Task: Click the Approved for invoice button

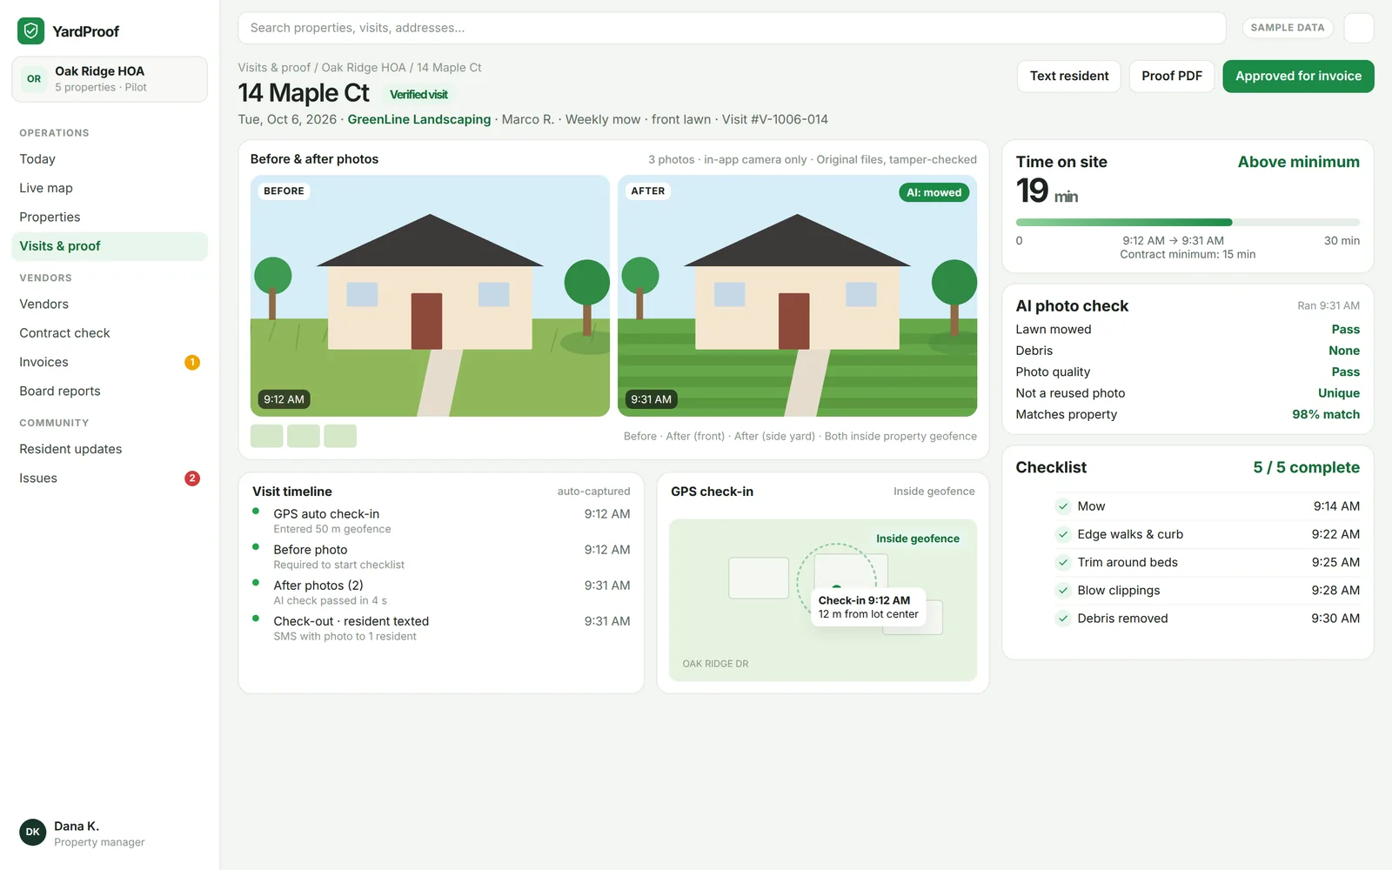Action: click(1298, 76)
